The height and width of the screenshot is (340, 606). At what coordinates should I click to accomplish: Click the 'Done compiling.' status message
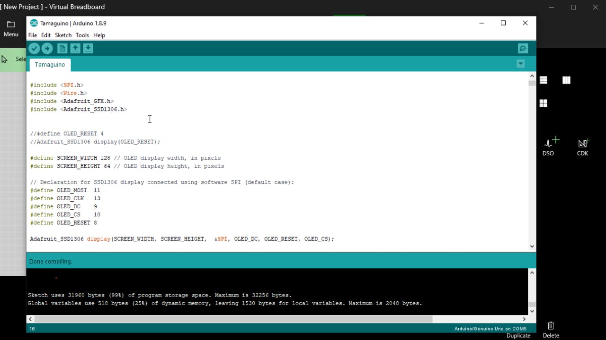click(x=51, y=262)
